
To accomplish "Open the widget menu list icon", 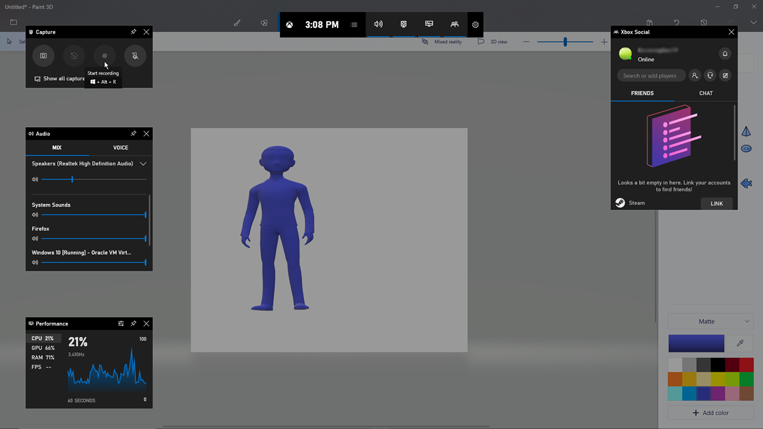I will tap(354, 25).
